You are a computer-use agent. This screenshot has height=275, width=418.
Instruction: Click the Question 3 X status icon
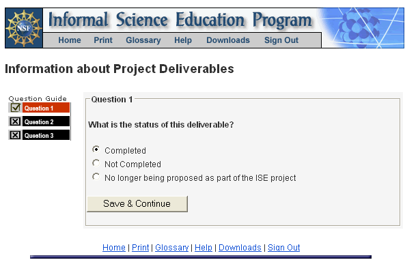pos(15,135)
